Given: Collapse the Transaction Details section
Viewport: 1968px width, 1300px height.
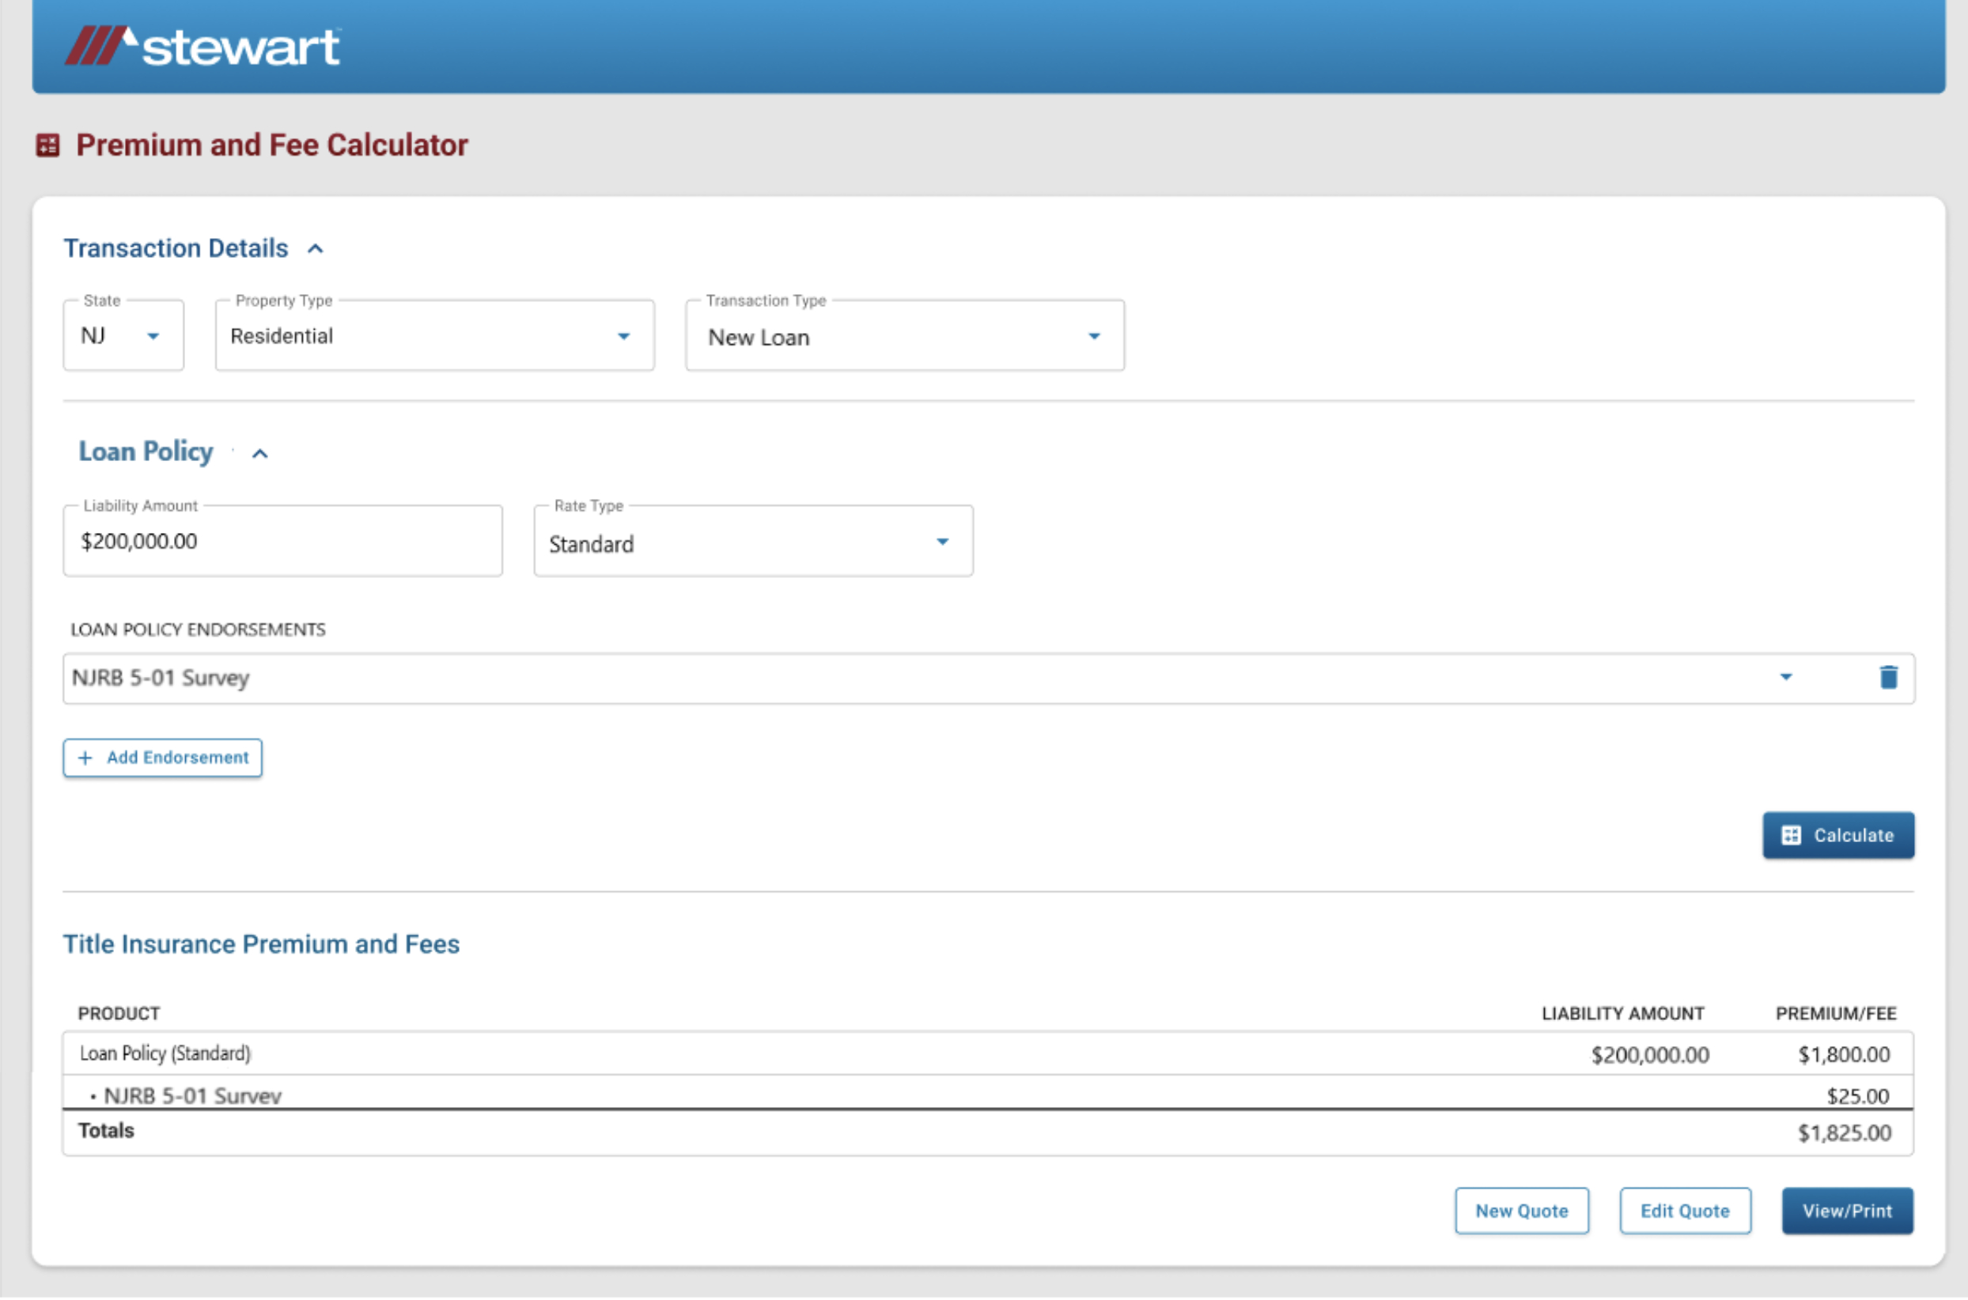Looking at the screenshot, I should pos(315,249).
